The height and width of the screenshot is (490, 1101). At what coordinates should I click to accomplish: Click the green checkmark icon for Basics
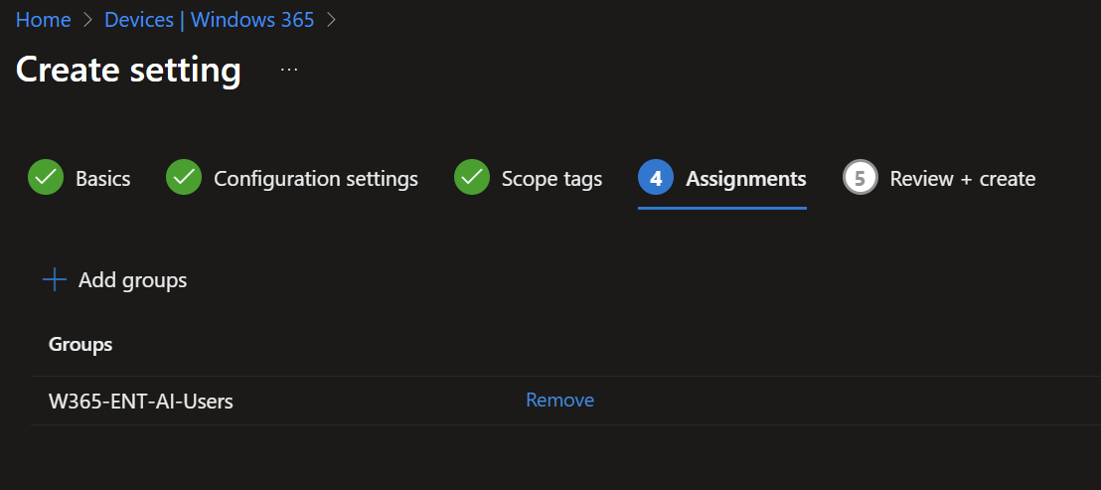[45, 178]
